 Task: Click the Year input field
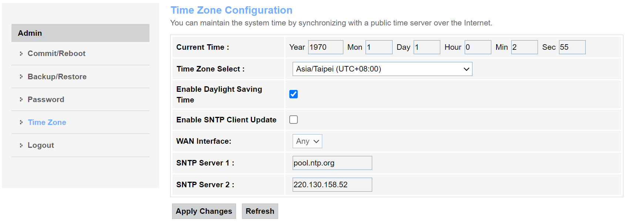tap(325, 47)
